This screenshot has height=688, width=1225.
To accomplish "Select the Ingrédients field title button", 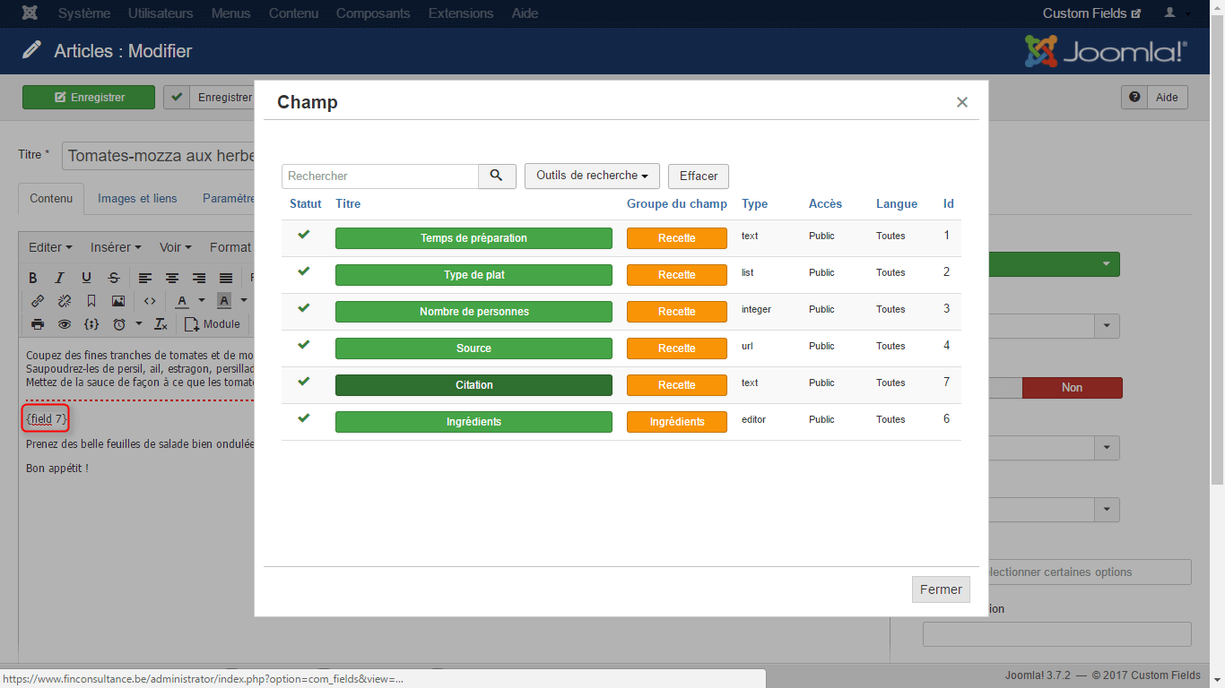I will [x=473, y=422].
